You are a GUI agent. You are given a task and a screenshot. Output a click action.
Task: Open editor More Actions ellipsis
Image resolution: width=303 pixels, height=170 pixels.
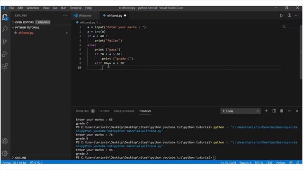tap(297, 16)
